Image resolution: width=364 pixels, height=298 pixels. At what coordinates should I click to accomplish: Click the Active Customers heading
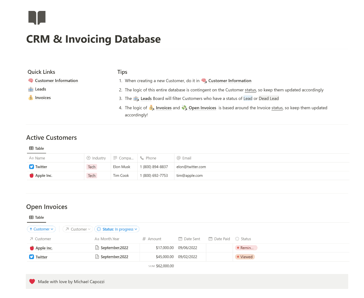pyautogui.click(x=52, y=138)
